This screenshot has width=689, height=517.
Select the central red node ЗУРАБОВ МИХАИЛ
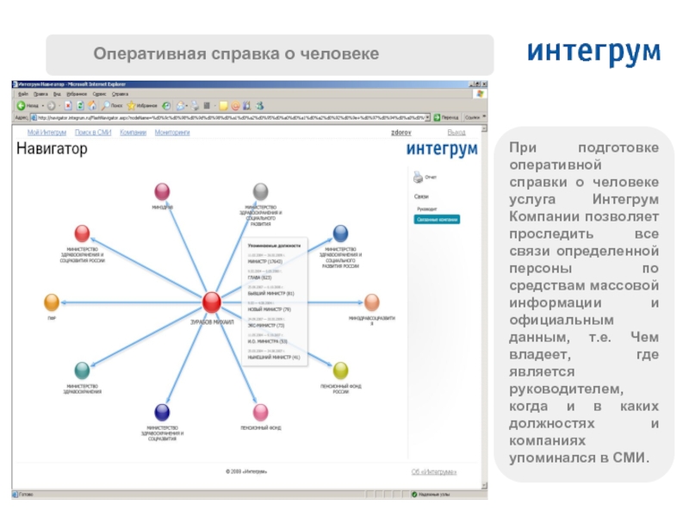(211, 302)
